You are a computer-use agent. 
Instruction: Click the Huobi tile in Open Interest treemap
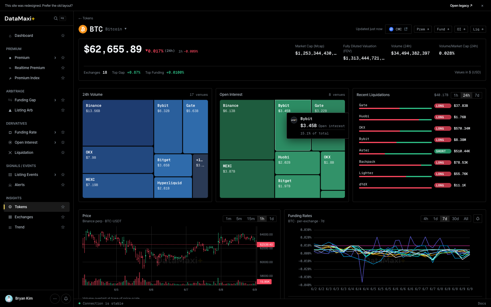[297, 163]
